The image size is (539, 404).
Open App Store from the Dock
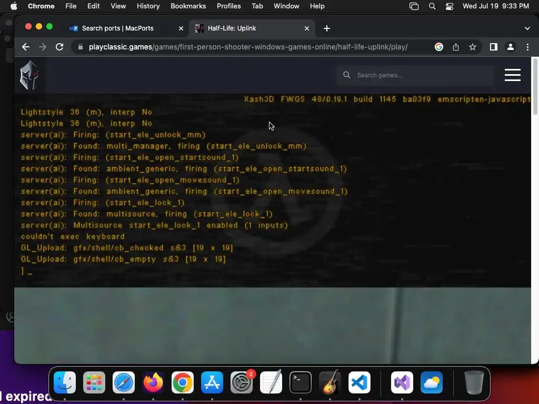[x=212, y=382]
